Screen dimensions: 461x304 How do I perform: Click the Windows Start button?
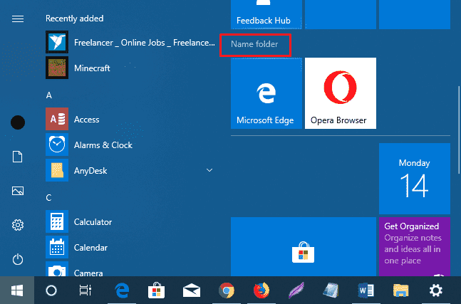tap(17, 290)
